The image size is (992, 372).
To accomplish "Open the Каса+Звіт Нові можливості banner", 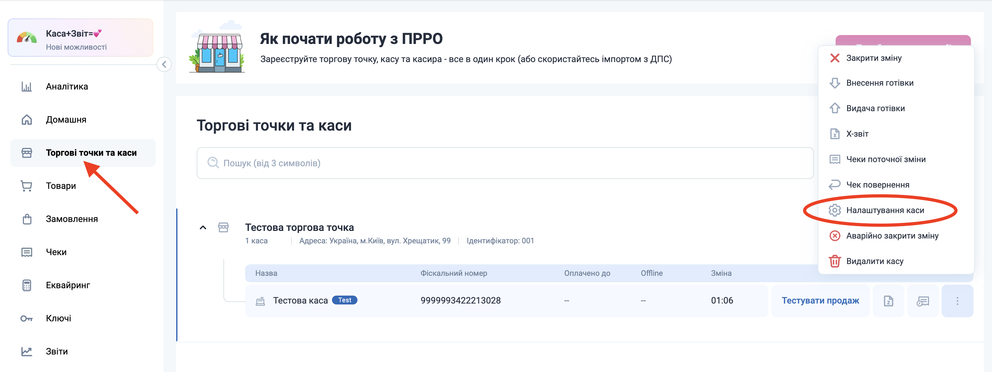I will pyautogui.click(x=80, y=38).
